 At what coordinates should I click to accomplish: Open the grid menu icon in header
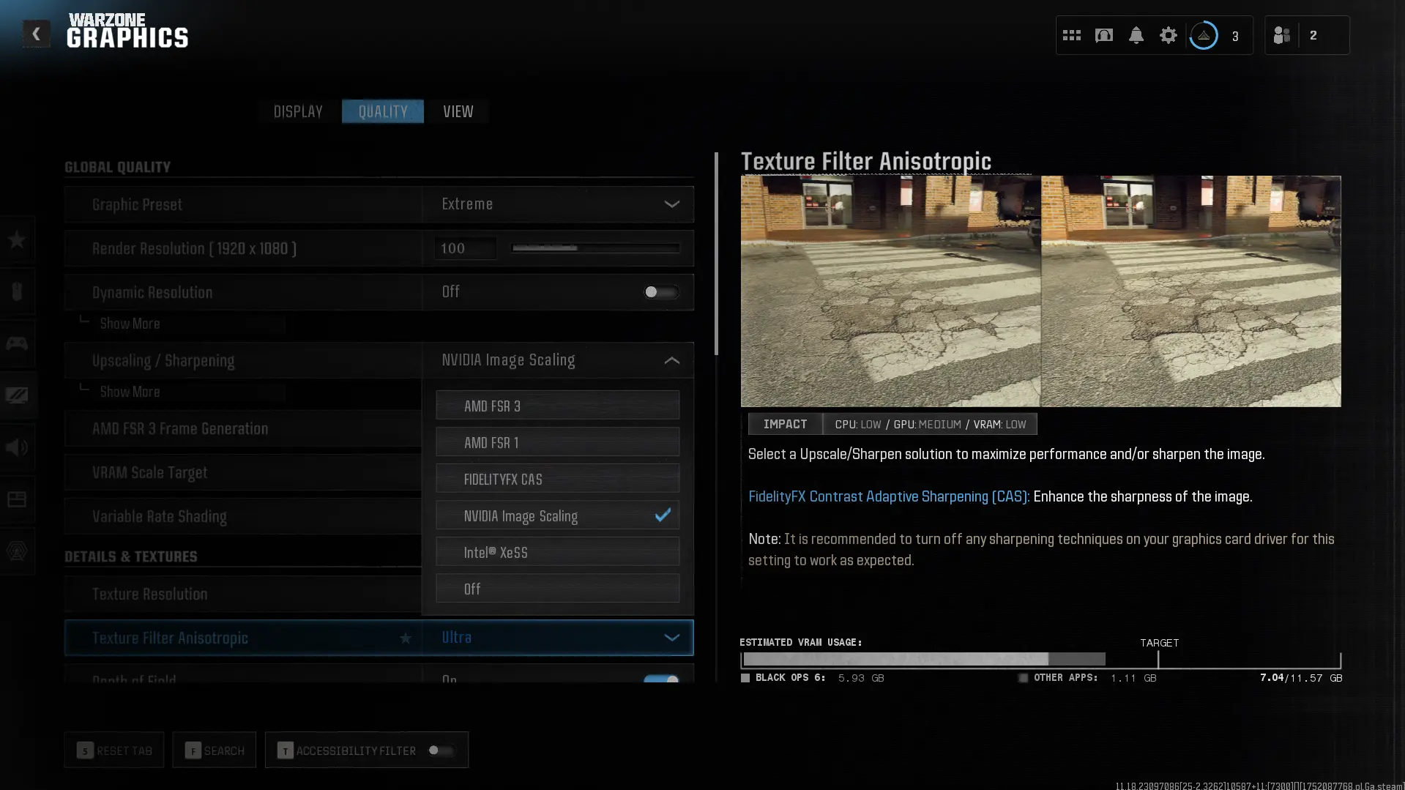tap(1072, 35)
